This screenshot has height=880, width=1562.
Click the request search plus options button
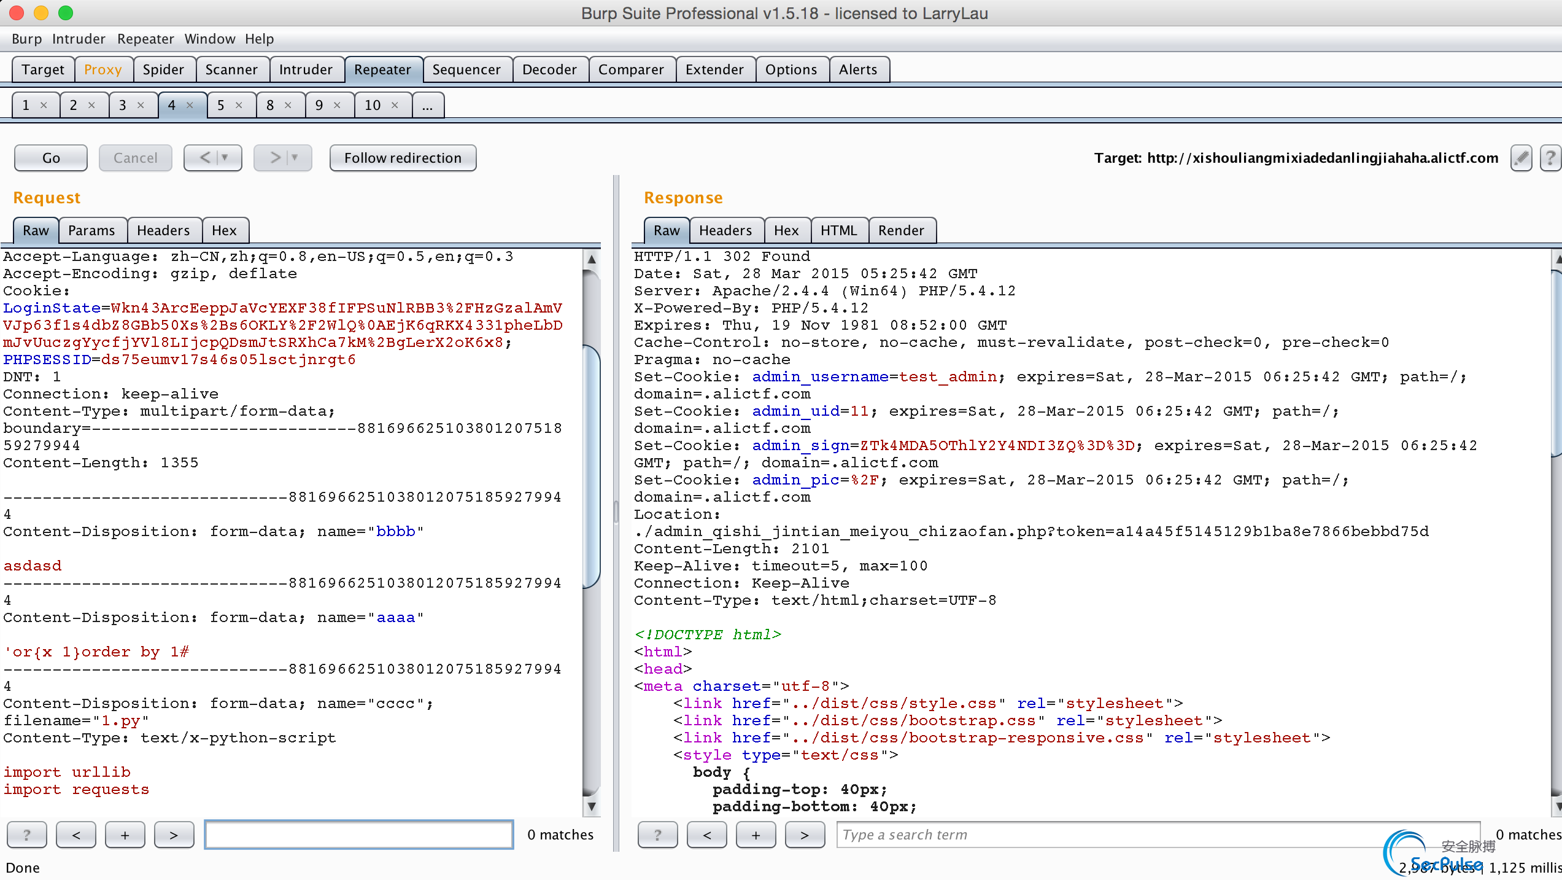(125, 835)
